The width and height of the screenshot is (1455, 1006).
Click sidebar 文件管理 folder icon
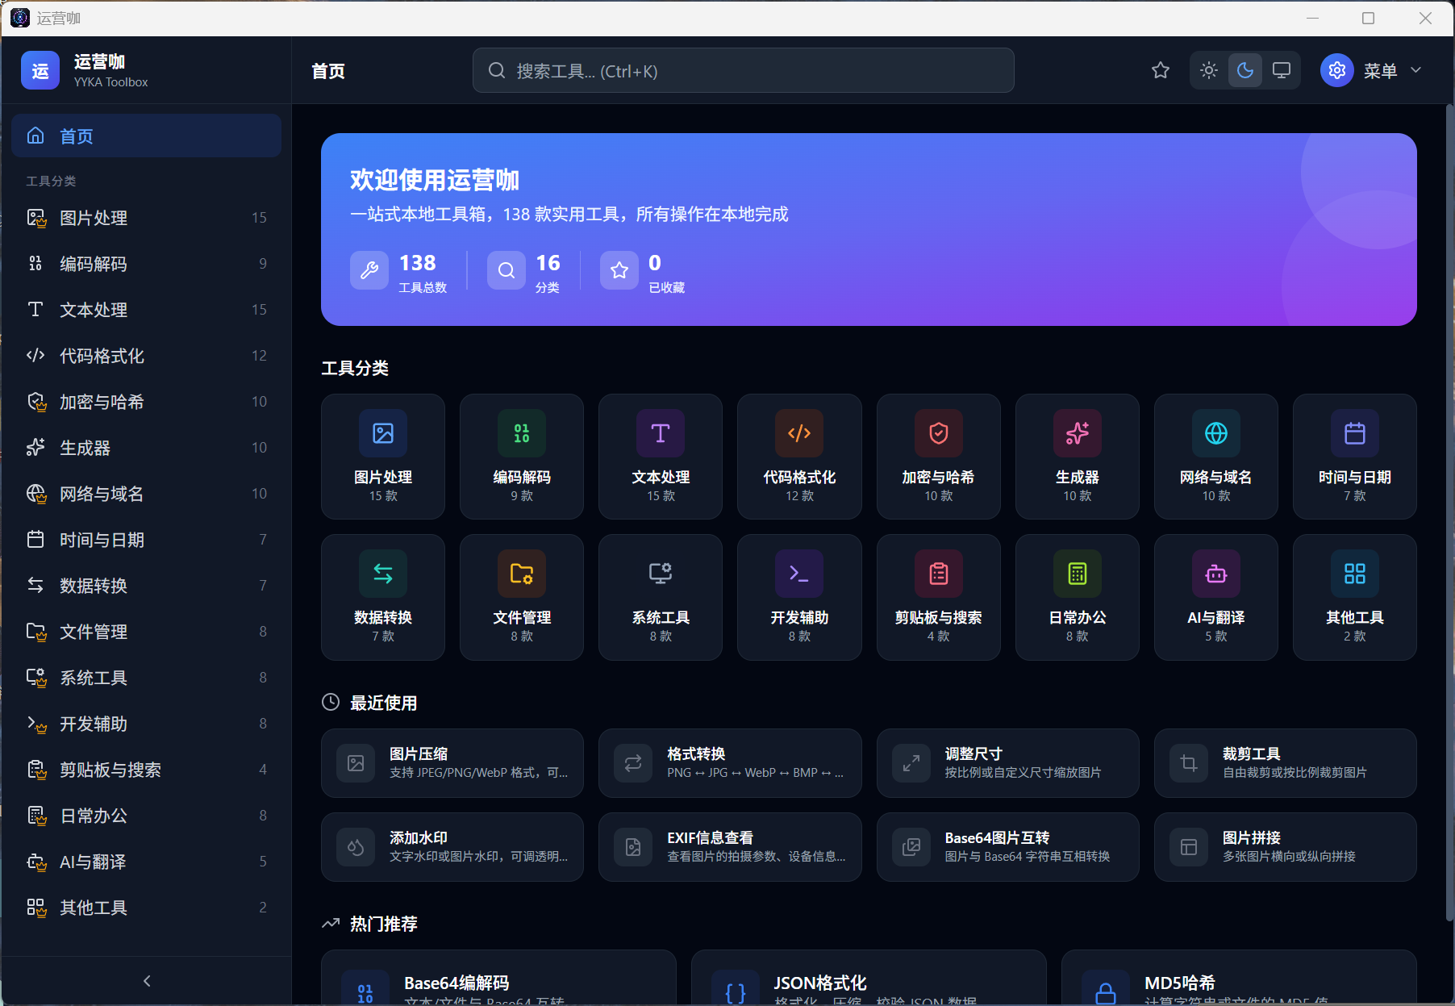pos(35,632)
